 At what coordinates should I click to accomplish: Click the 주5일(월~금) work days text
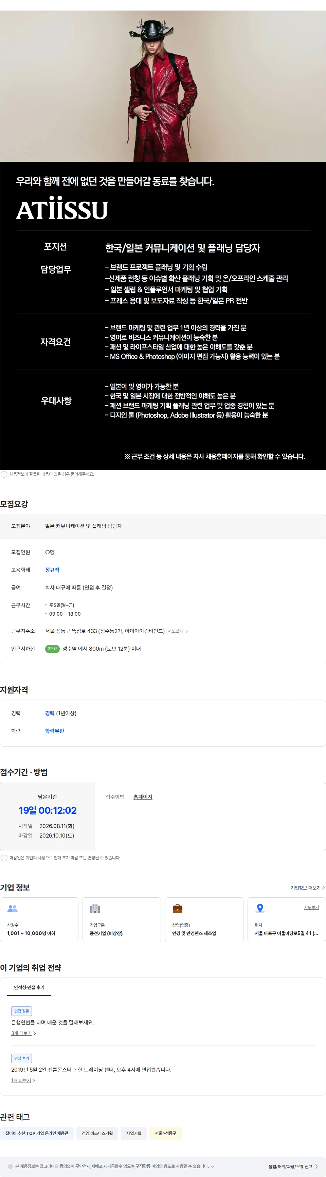(x=62, y=605)
